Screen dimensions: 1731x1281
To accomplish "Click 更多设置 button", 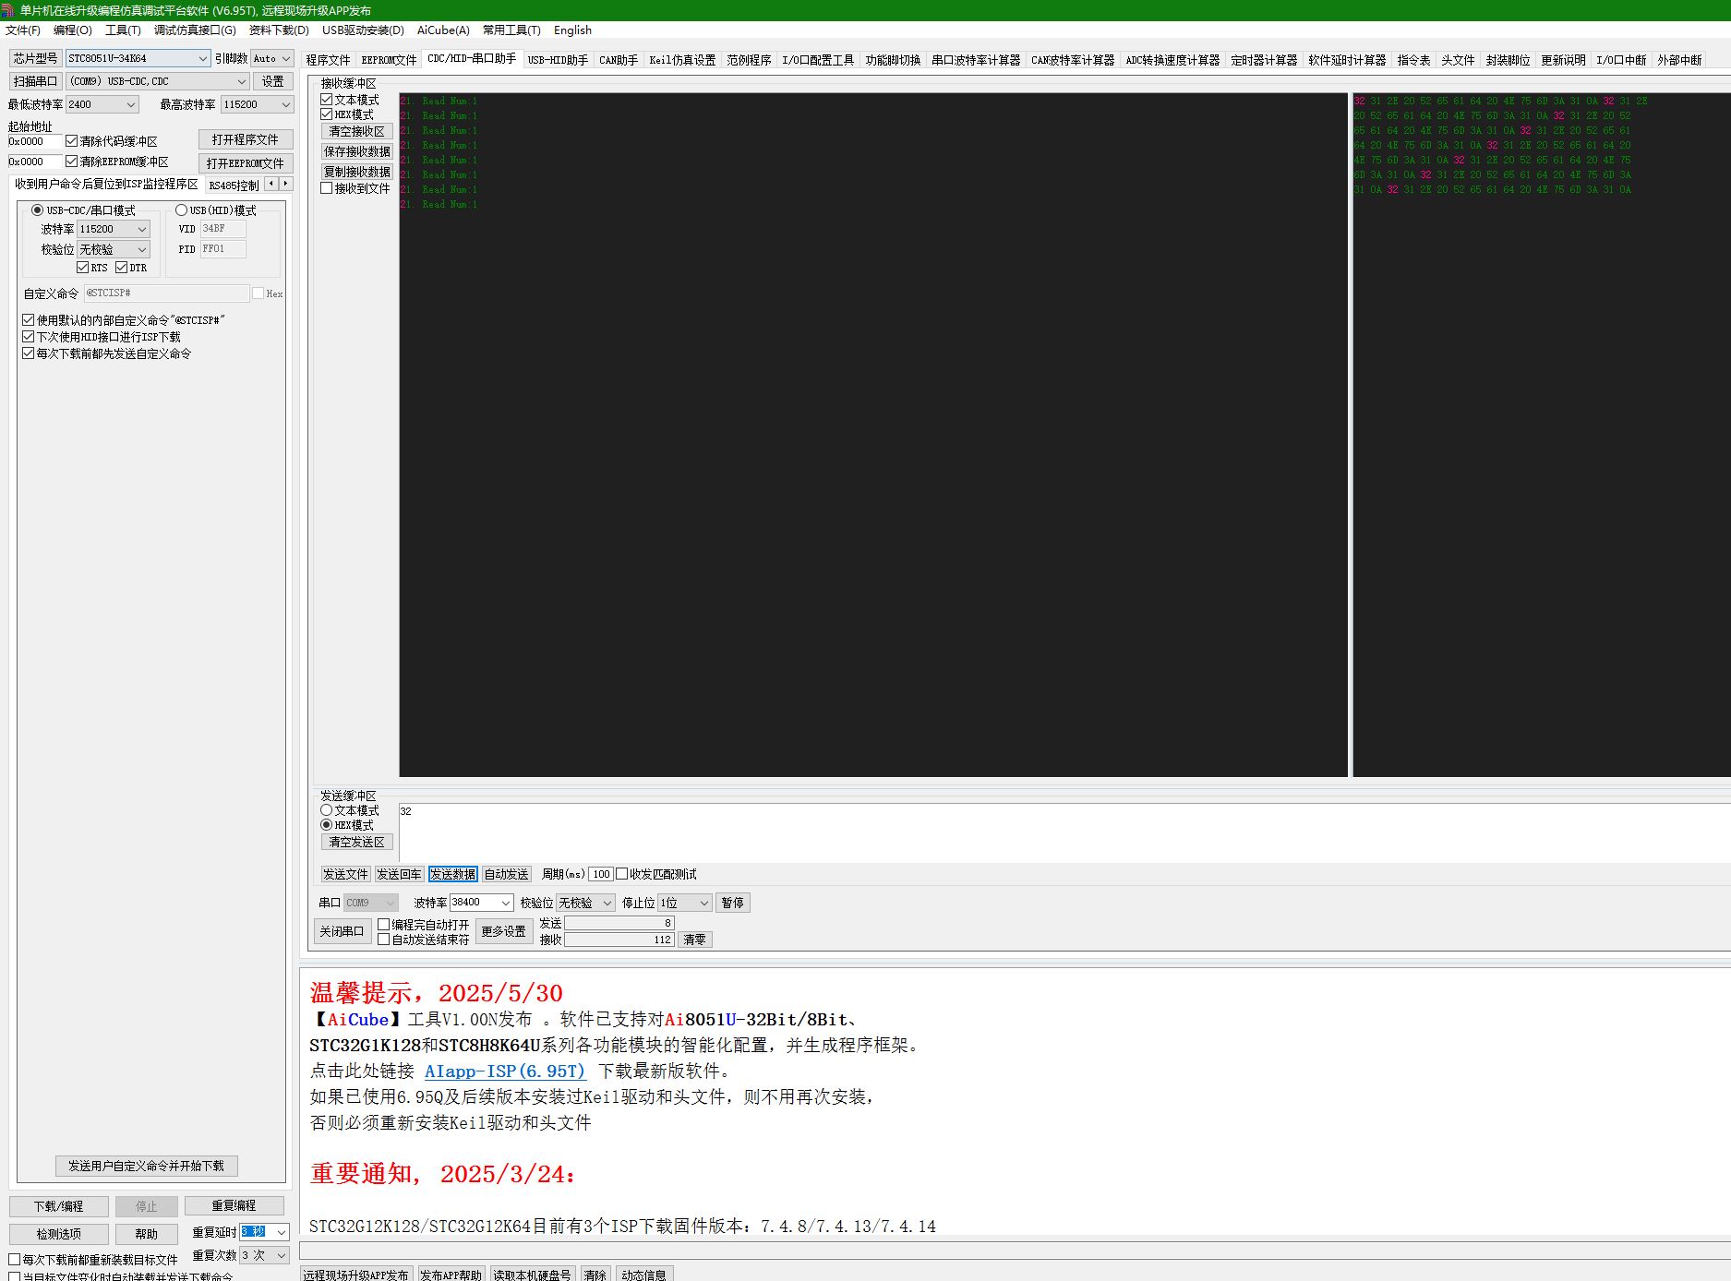I will click(x=504, y=931).
